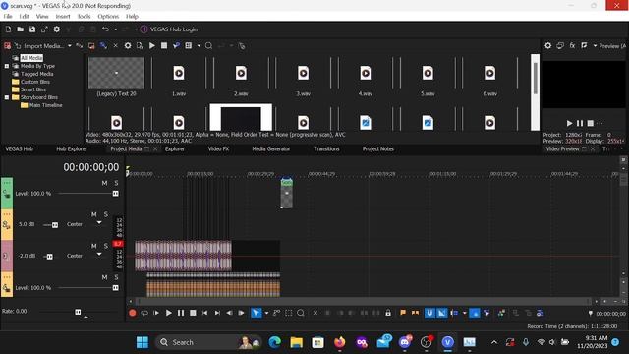The image size is (629, 354).
Task: Select Tagged Media in the tree
Action: click(x=37, y=74)
